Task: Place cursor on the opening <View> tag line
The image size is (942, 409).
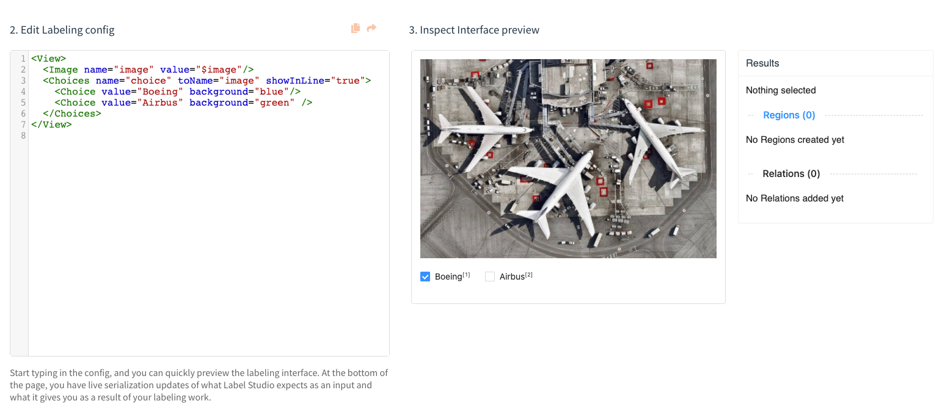Action: (x=48, y=59)
